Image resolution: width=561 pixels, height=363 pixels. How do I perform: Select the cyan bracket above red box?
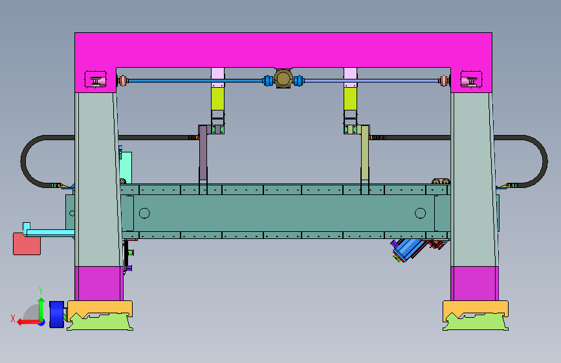(48, 230)
